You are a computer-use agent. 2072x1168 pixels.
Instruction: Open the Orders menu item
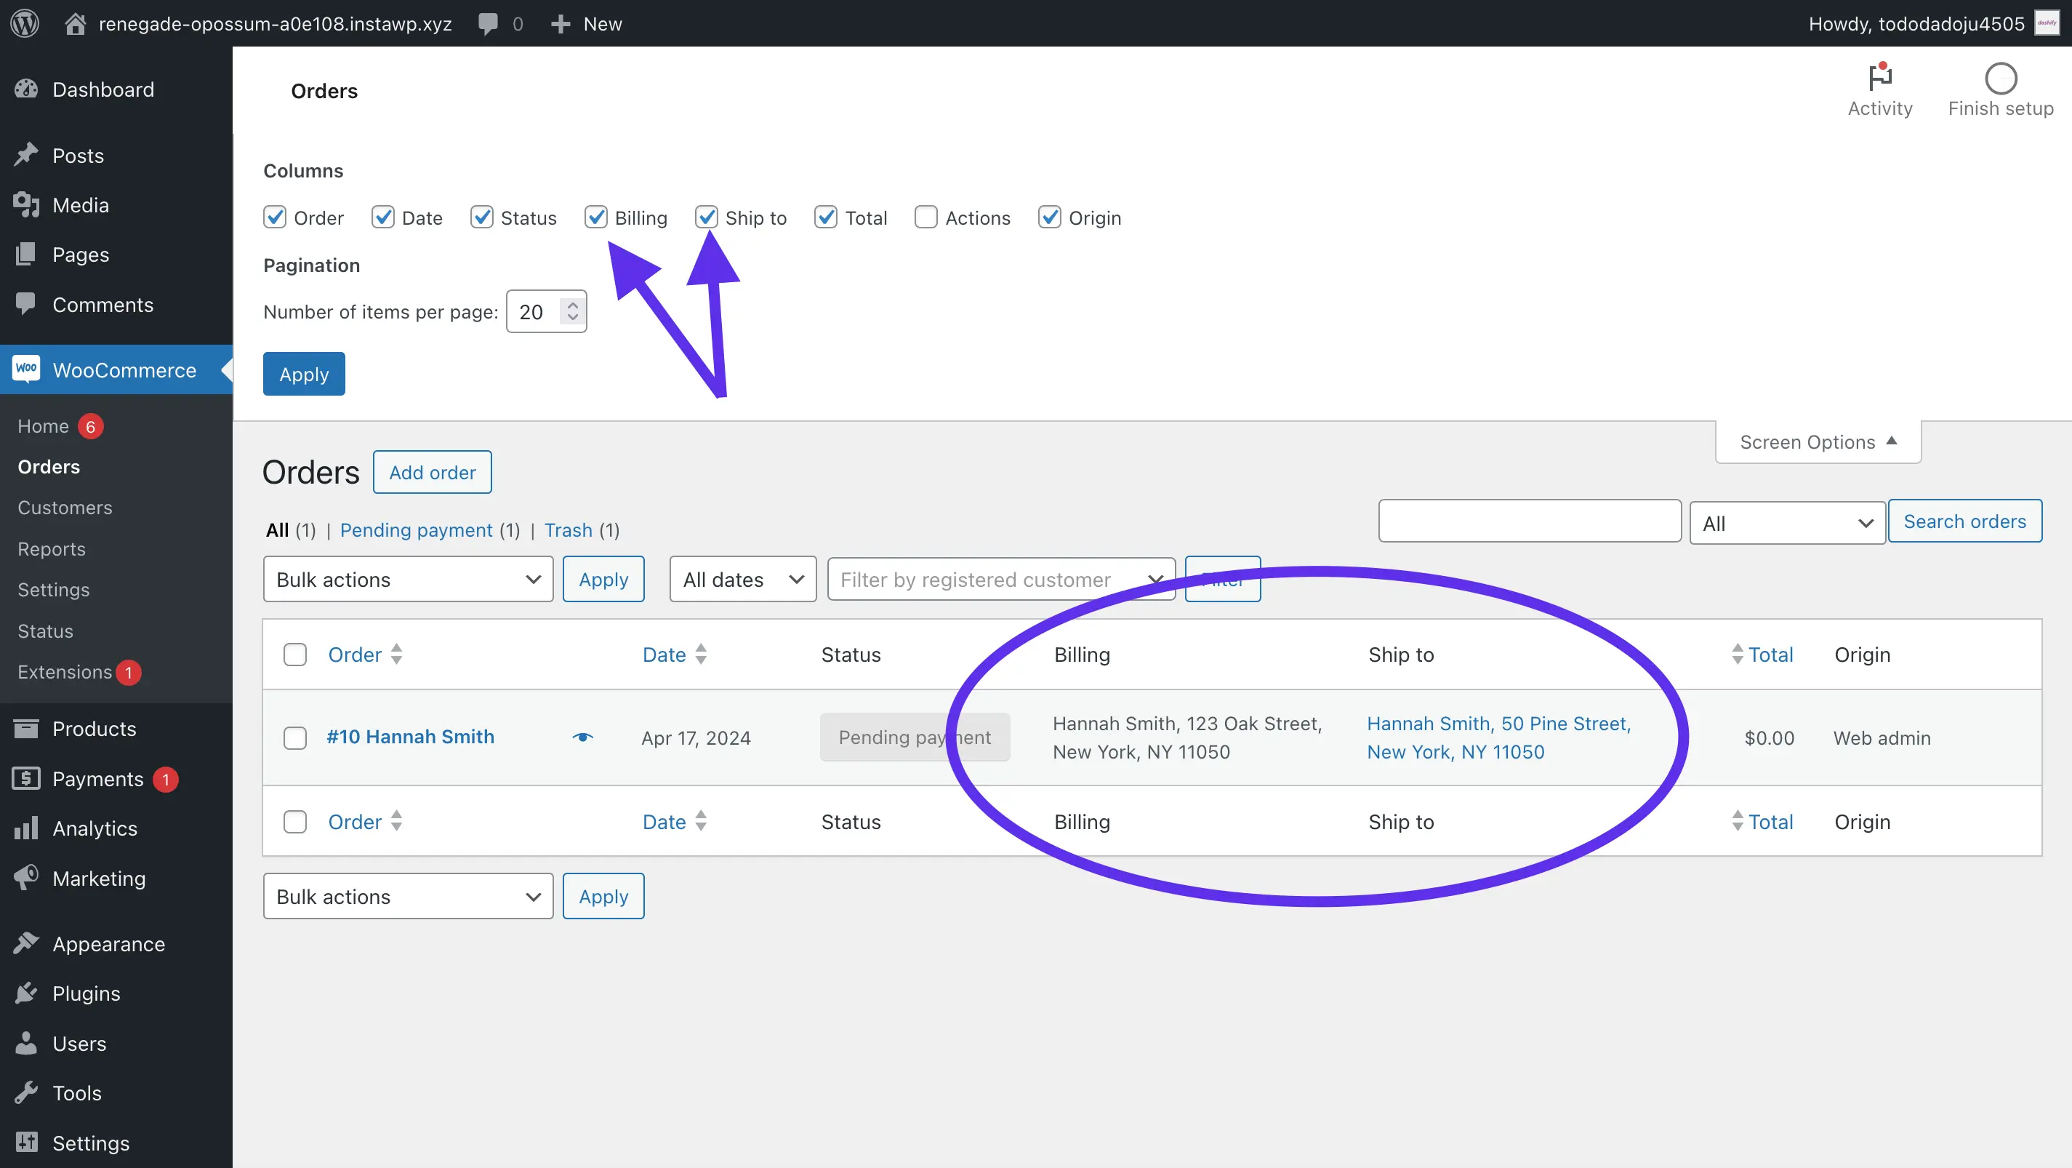47,465
